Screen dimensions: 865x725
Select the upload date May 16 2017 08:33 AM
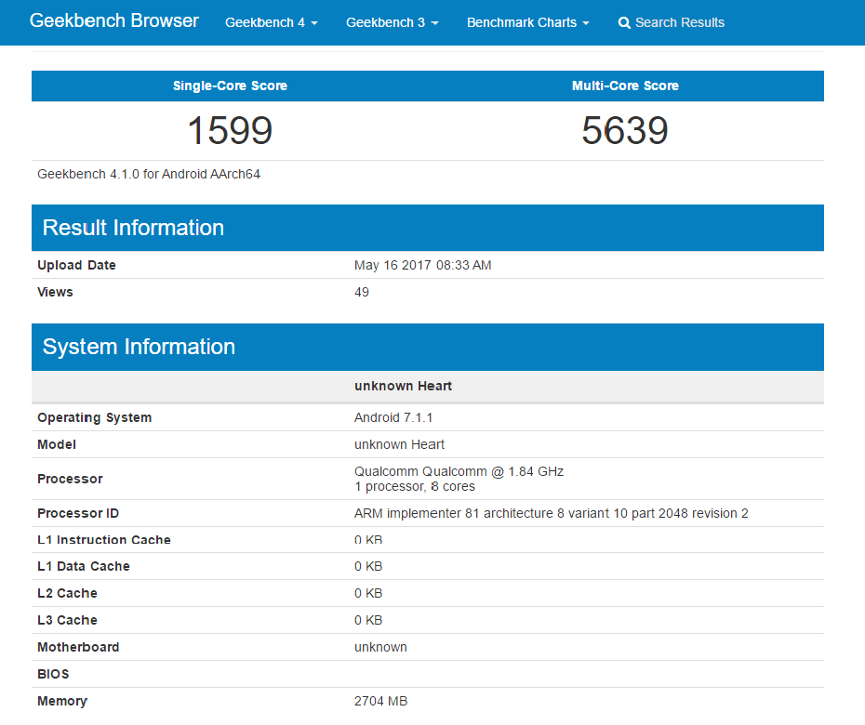(422, 265)
